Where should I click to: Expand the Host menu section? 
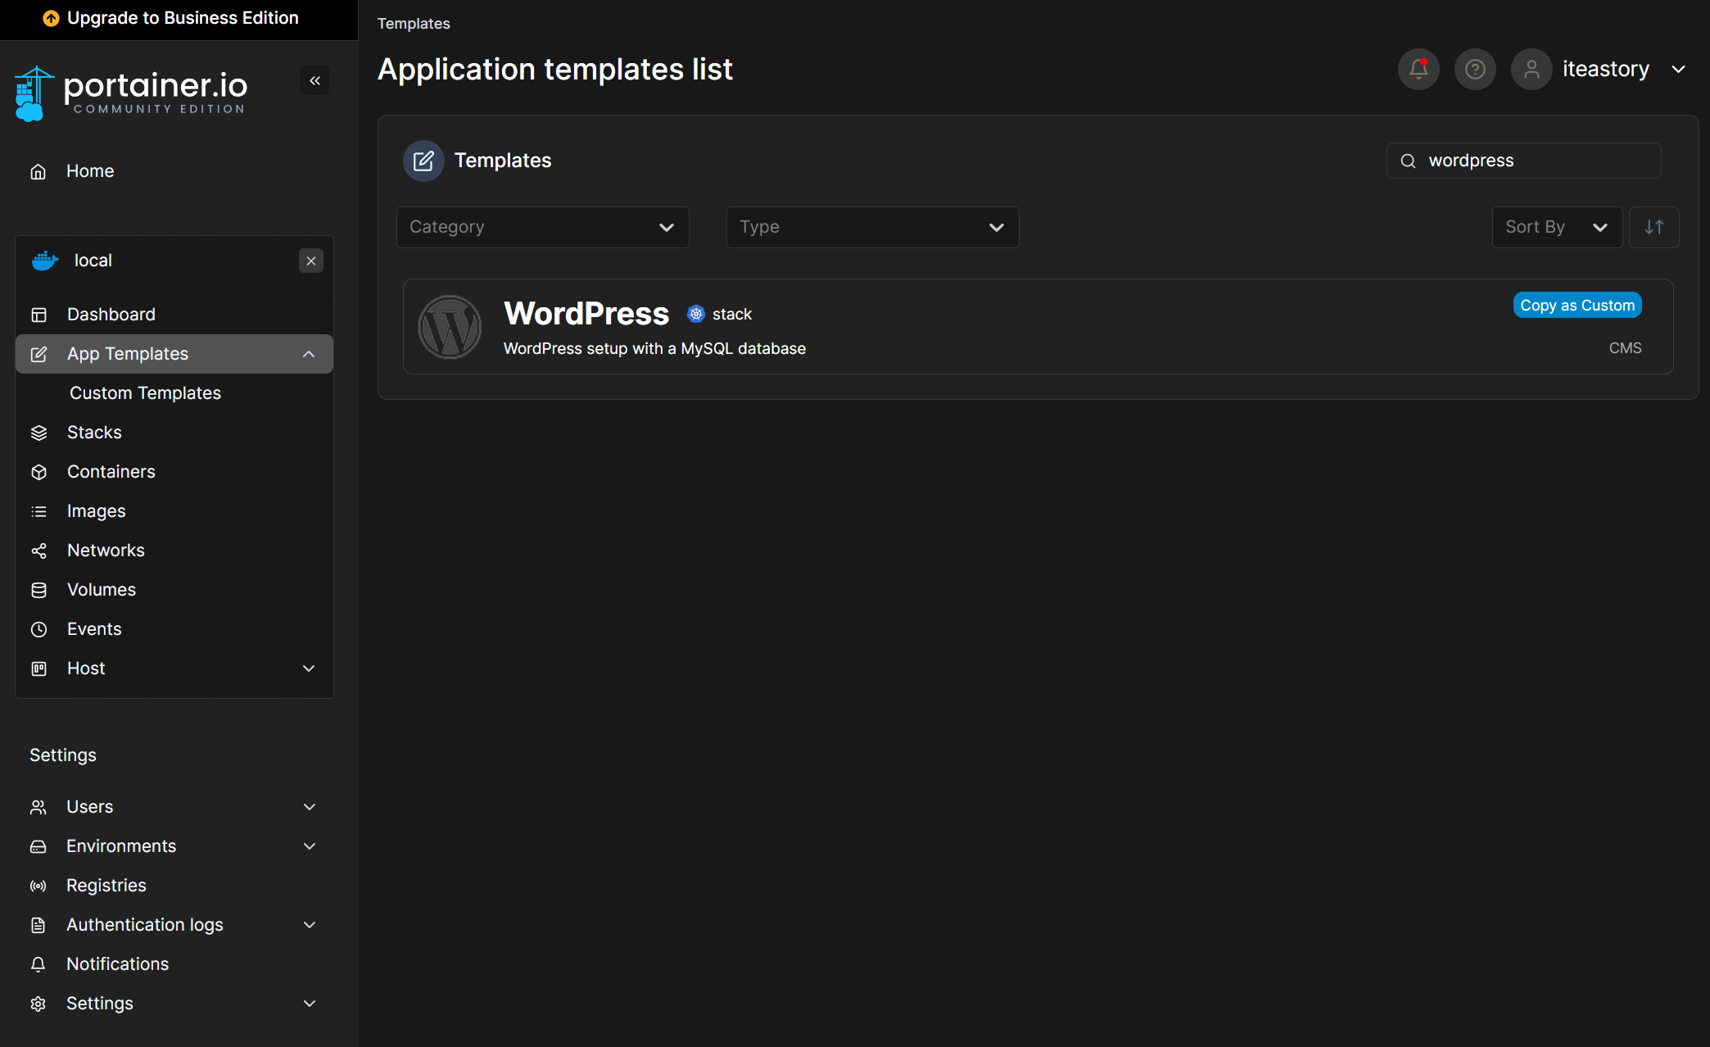pyautogui.click(x=309, y=669)
